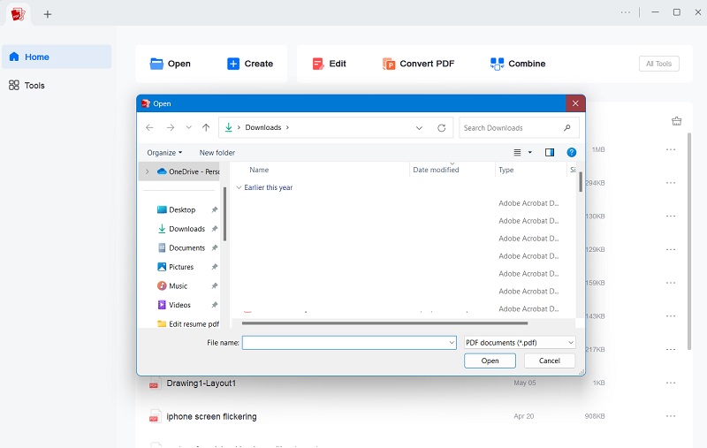Click the Pictures pin icon
The width and height of the screenshot is (707, 448).
pos(215,266)
